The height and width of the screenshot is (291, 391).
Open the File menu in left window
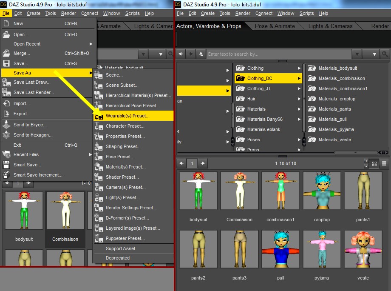click(6, 14)
